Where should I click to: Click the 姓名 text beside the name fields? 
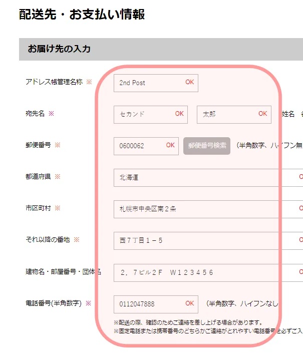coord(288,114)
